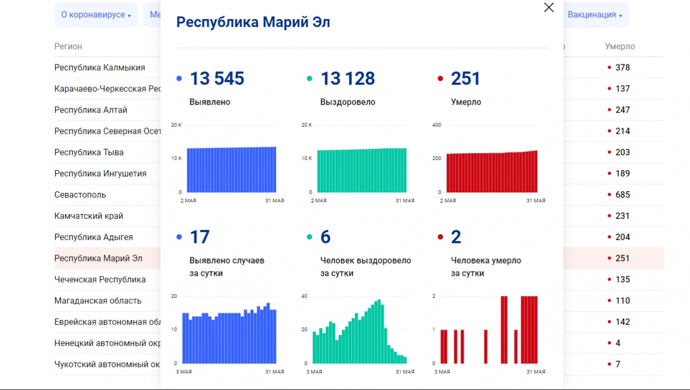Click the Регион column header
Screen dimensions: 690x390
(68, 46)
